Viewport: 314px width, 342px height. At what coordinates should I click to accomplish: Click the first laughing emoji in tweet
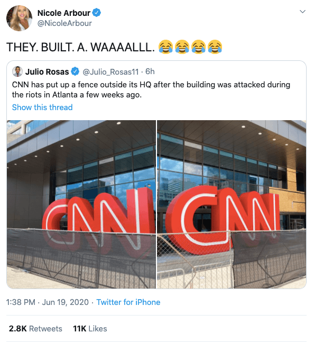165,47
